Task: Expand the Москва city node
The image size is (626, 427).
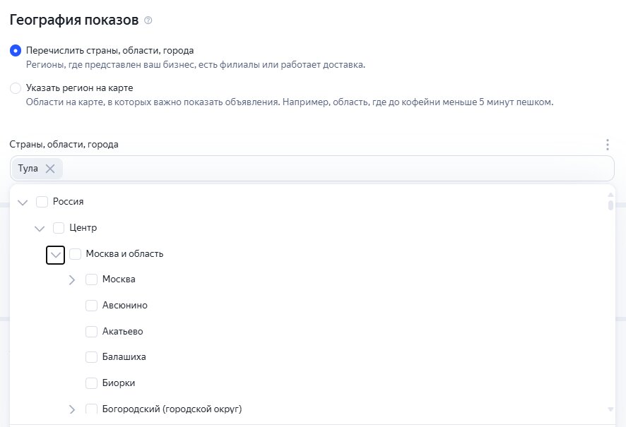Action: pos(72,280)
